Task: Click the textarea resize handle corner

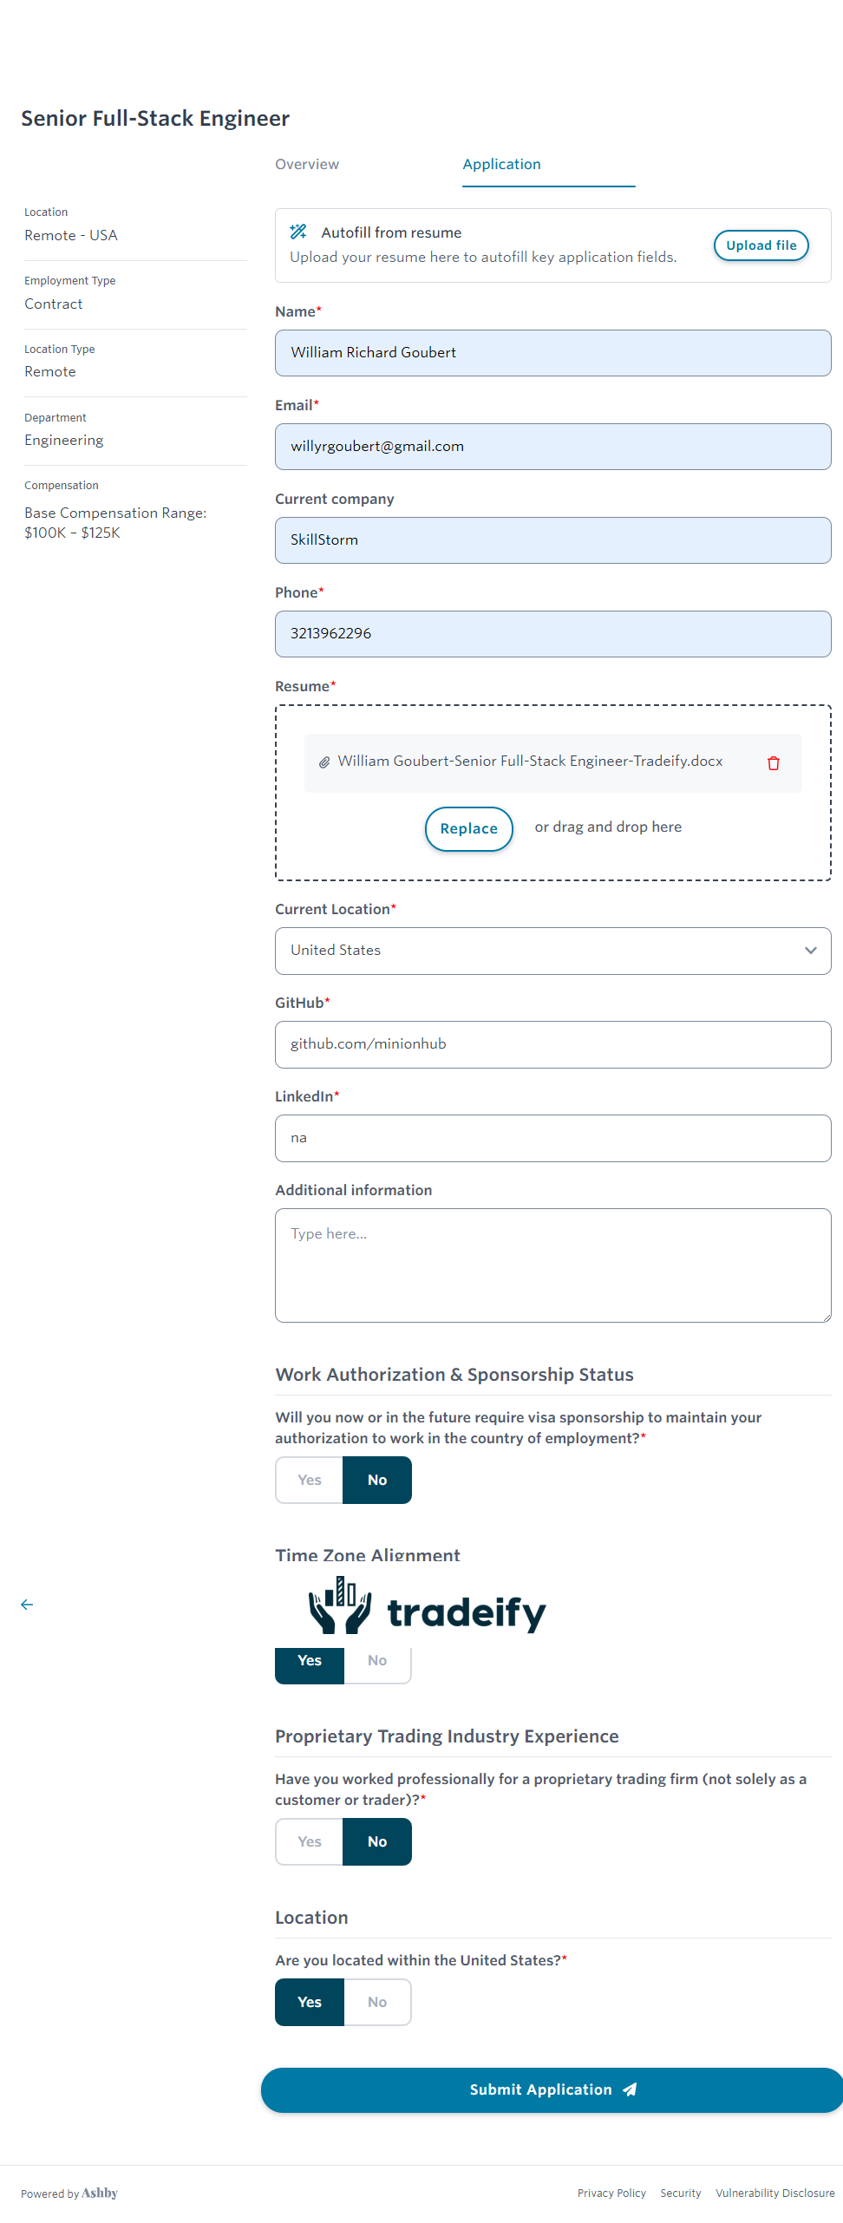Action: tap(827, 1317)
